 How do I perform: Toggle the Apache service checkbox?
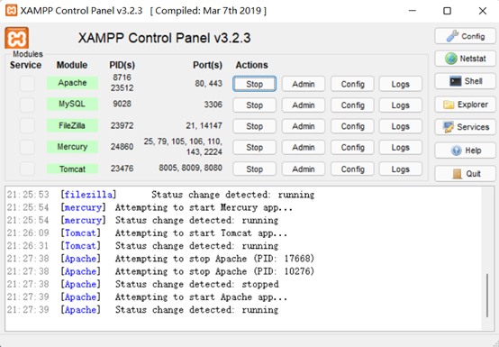(x=27, y=84)
